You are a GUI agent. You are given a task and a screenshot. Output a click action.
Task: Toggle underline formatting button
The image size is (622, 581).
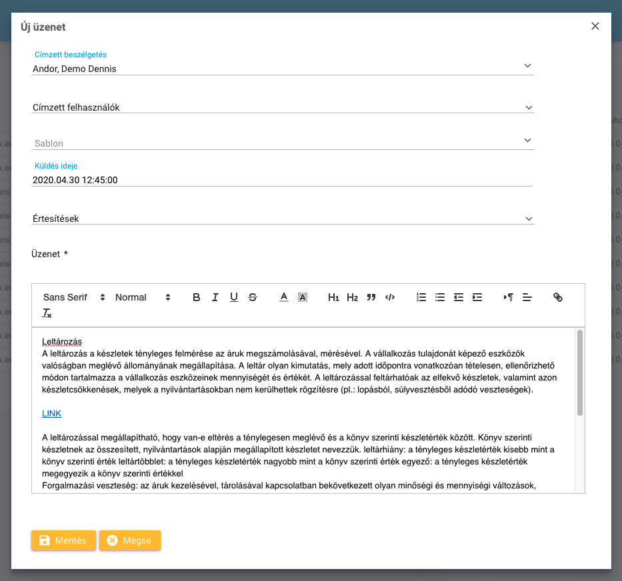(233, 297)
